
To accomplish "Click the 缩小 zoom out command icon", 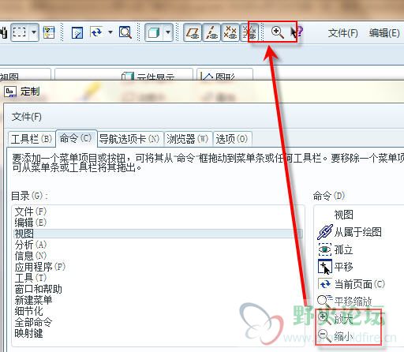I will 324,335.
